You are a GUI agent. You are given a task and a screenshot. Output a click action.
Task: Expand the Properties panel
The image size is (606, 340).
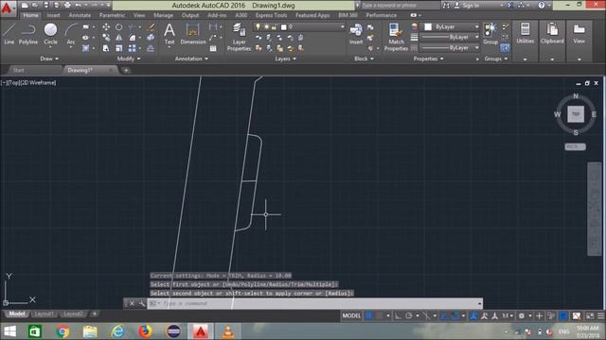point(429,59)
